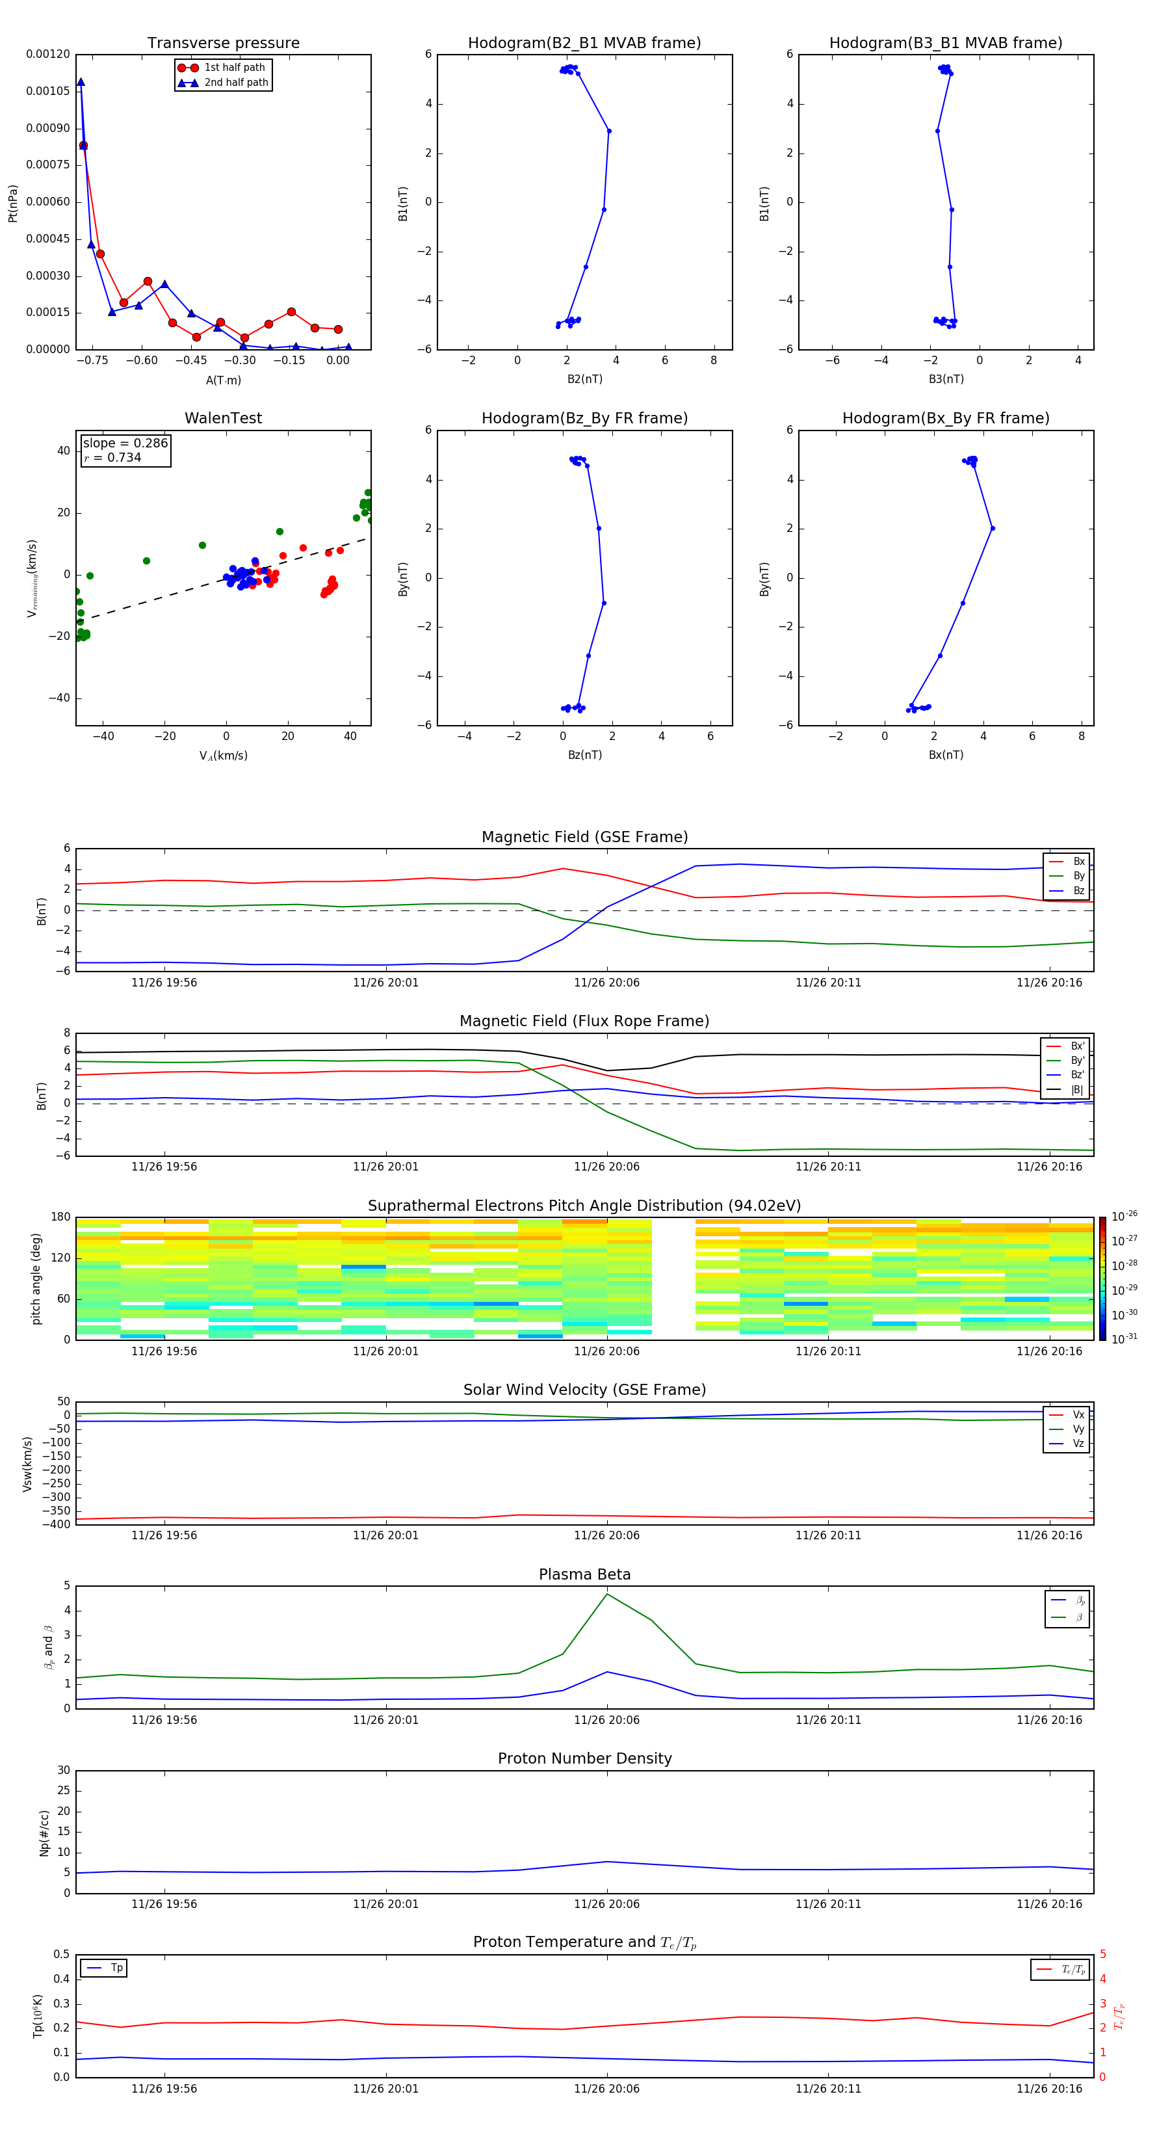Image resolution: width=1170 pixels, height=2146 pixels.
Task: Click the 'Vx' legend entry
Action: pos(1067,1414)
